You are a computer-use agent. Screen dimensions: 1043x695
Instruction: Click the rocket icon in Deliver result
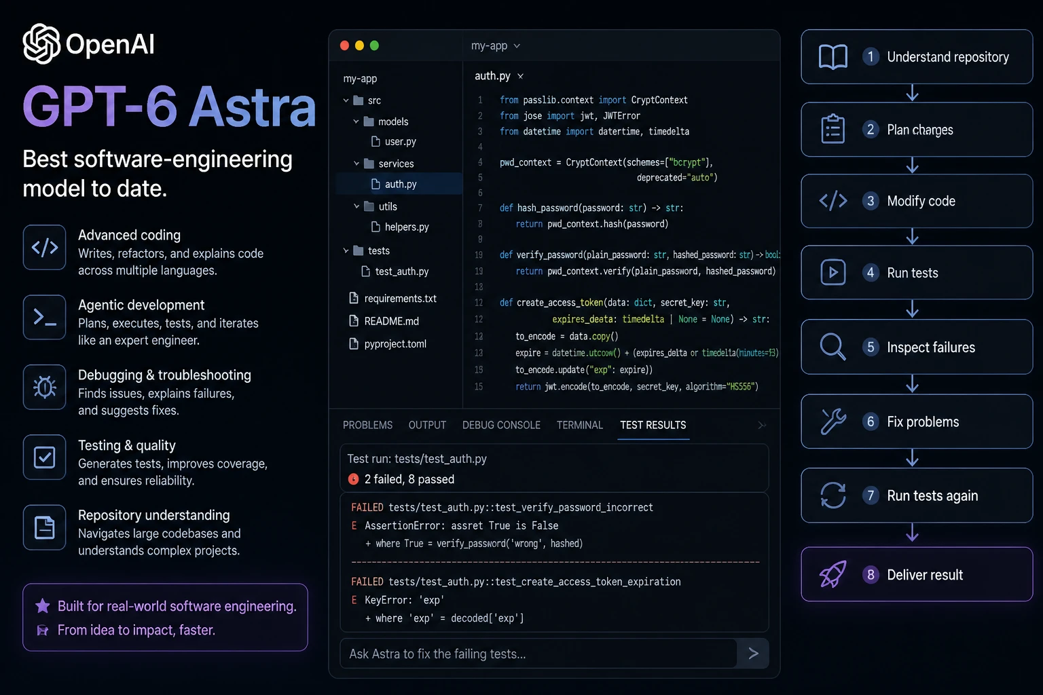point(833,574)
